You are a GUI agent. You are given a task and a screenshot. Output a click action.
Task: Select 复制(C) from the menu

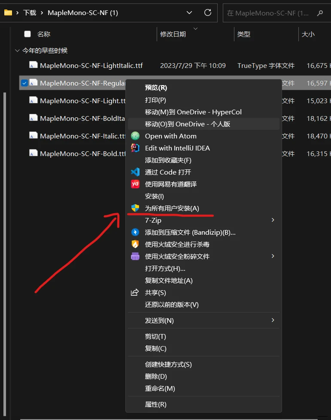[x=203, y=349]
